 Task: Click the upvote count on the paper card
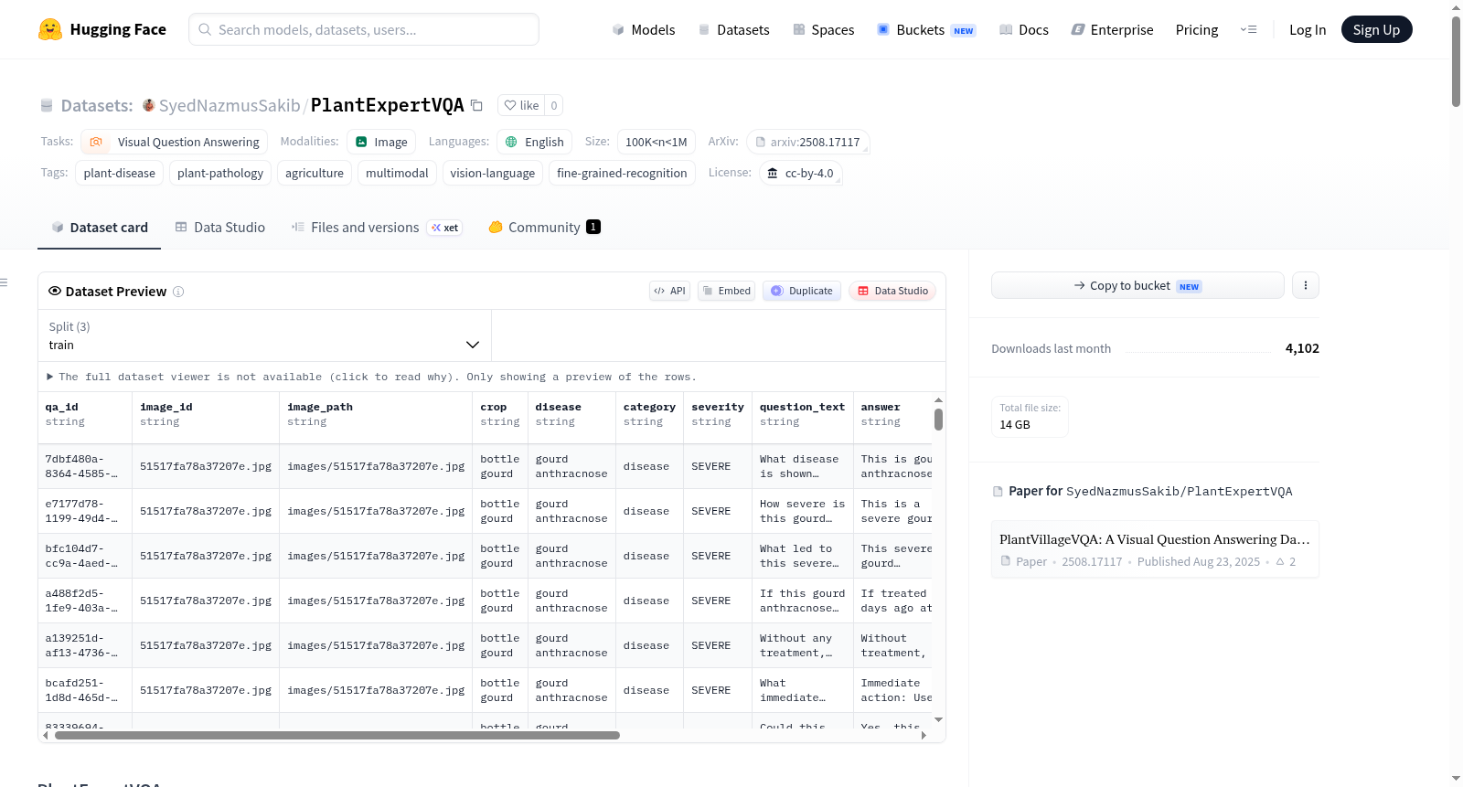click(1286, 561)
